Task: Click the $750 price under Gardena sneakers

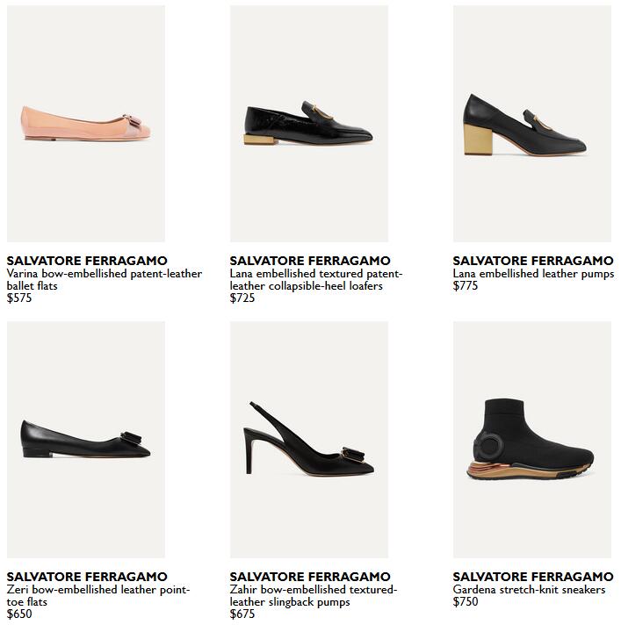Action: coord(466,602)
